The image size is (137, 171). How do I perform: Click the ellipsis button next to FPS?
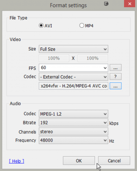pyautogui.click(x=115, y=68)
